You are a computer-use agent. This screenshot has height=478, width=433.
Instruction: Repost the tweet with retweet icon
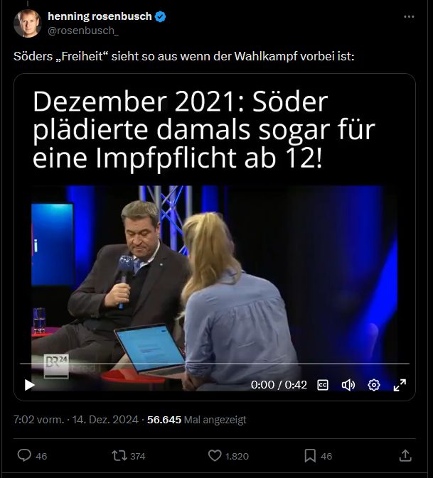[x=119, y=456]
